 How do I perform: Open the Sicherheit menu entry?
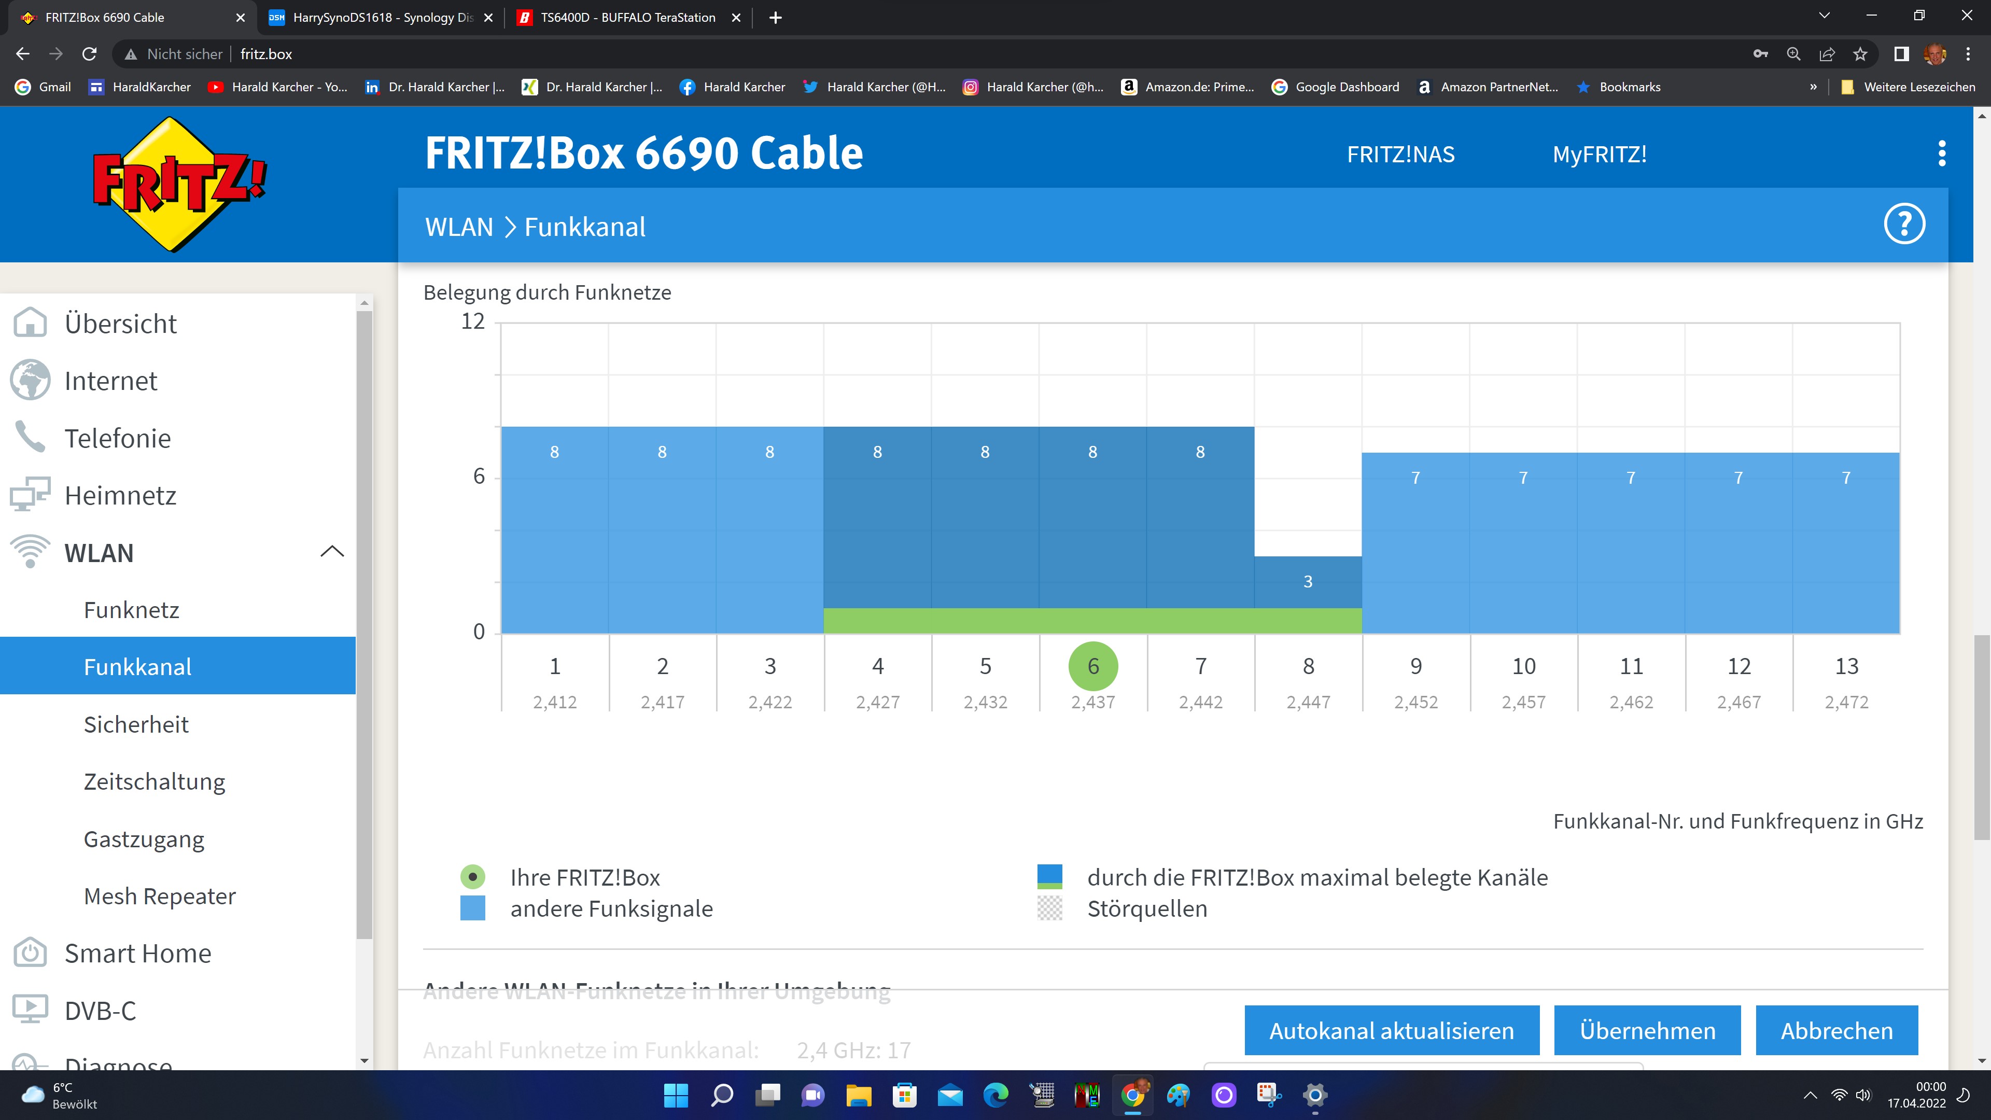coord(136,724)
